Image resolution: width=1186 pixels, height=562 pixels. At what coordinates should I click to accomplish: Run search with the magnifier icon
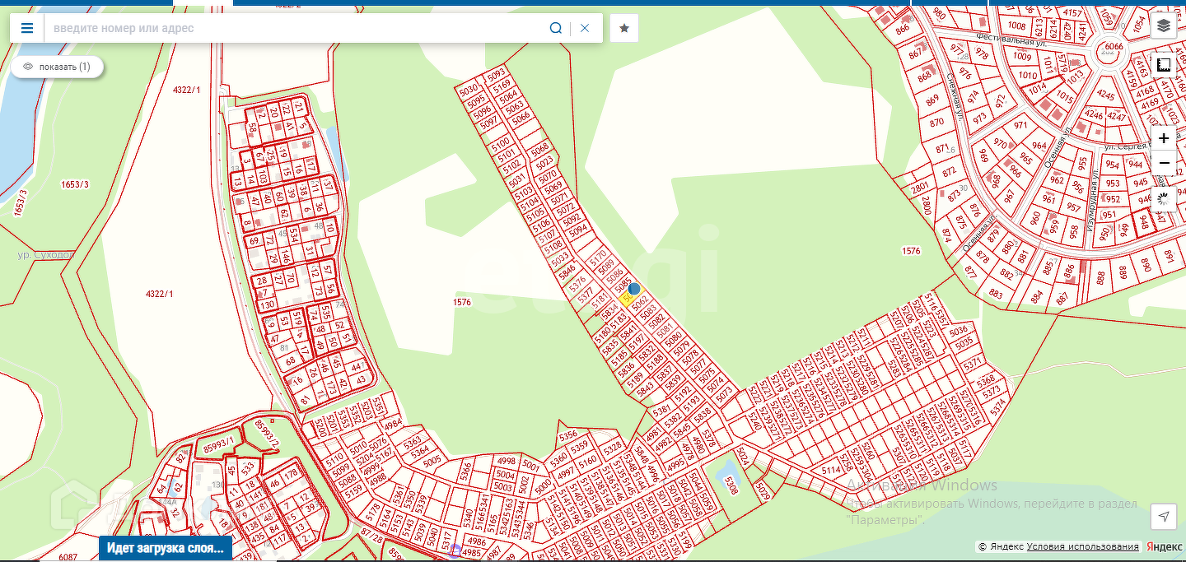[556, 28]
